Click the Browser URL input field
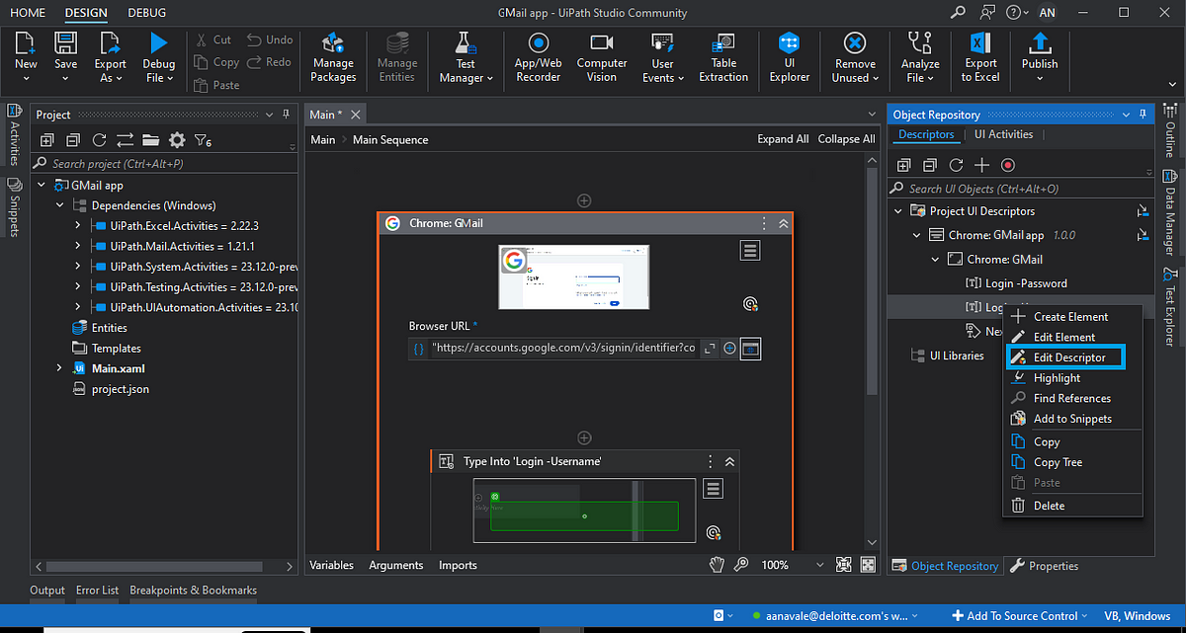 (x=563, y=349)
